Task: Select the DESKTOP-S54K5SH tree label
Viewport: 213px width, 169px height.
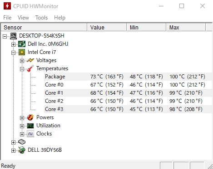Action: [42, 36]
